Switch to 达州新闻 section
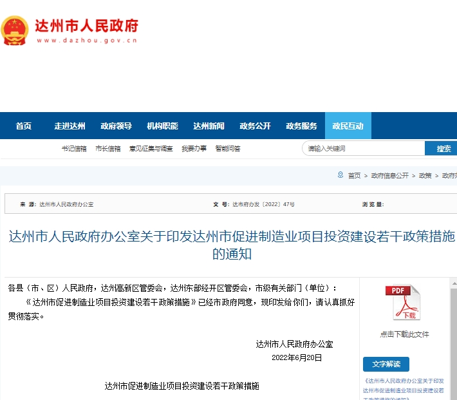The width and height of the screenshot is (457, 400). pyautogui.click(x=209, y=126)
